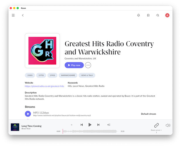The height and width of the screenshot is (146, 181).
Task: Click the Greatest Hits Radio station logo
Action: pos(42,51)
